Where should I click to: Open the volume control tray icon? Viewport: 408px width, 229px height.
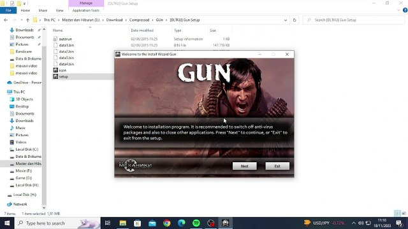coord(361,223)
